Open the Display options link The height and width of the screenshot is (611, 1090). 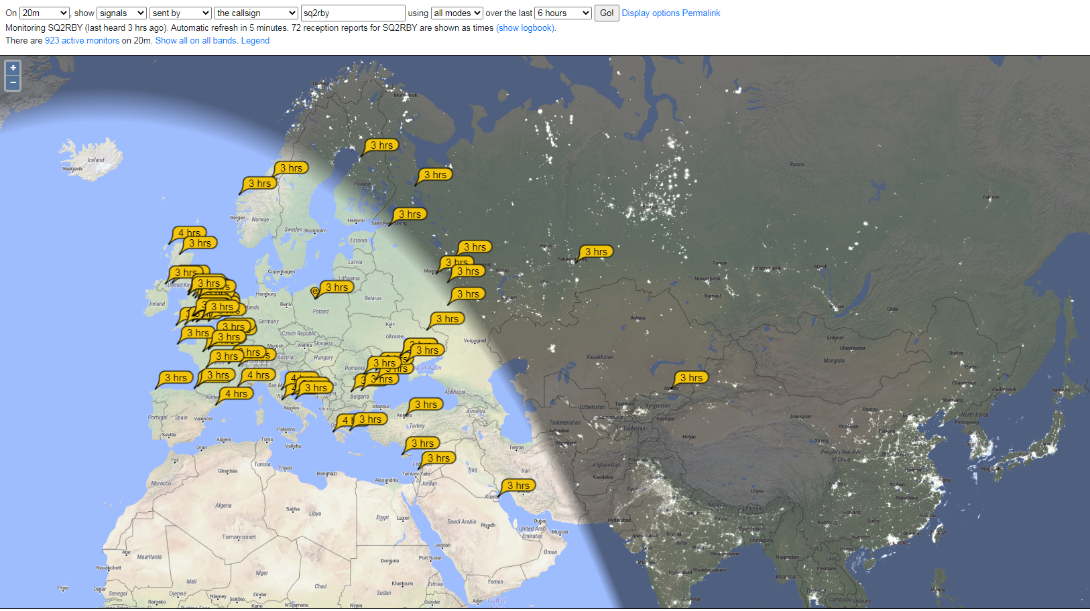[x=650, y=13]
